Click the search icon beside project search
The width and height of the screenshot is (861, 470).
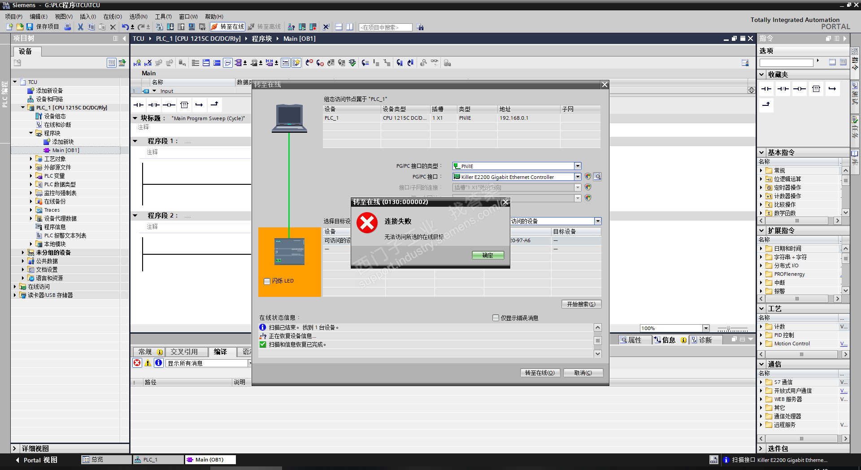[420, 27]
